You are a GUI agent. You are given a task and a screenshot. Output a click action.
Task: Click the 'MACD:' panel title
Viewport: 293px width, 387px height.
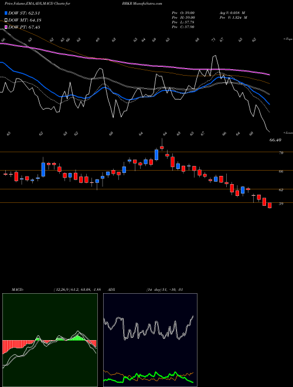tap(17, 290)
